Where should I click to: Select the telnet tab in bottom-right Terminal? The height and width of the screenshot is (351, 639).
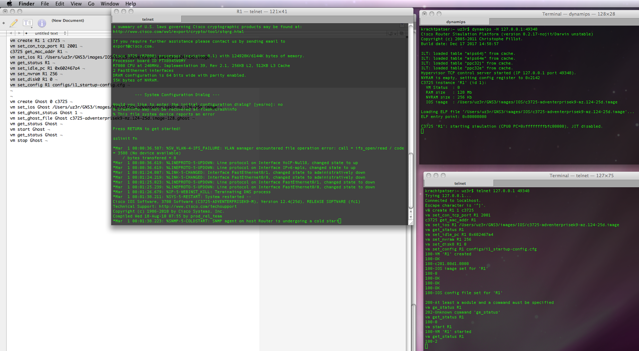pyautogui.click(x=460, y=183)
